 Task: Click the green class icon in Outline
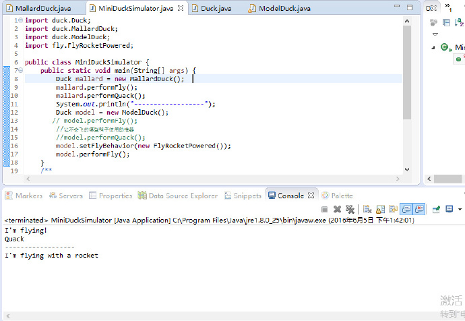pyautogui.click(x=445, y=47)
